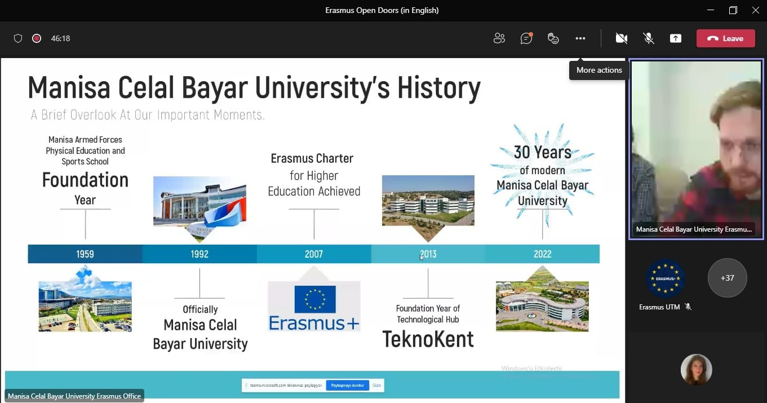
Task: Leave the meeting
Action: point(725,38)
